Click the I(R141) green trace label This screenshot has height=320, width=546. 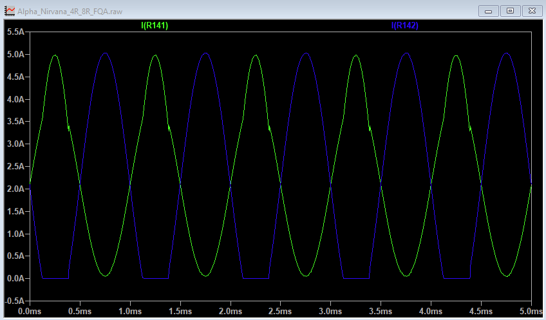155,25
